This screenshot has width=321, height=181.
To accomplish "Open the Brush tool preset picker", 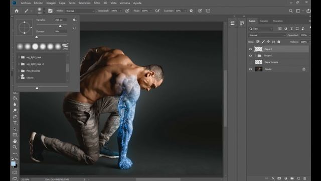I will (28, 11).
